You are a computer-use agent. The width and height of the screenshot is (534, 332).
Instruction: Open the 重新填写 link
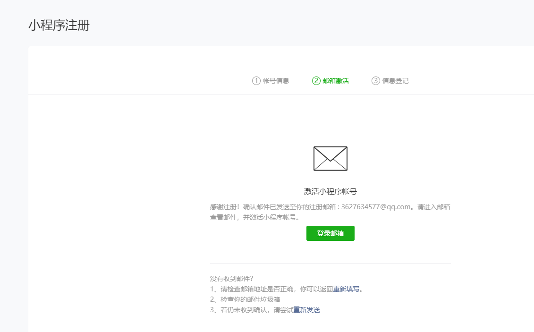[x=348, y=289]
